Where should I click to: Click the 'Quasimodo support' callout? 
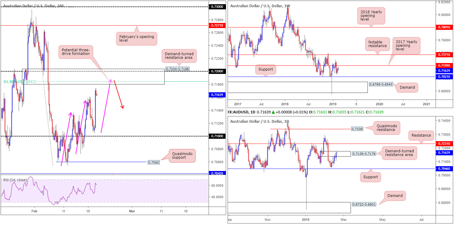[x=182, y=156]
